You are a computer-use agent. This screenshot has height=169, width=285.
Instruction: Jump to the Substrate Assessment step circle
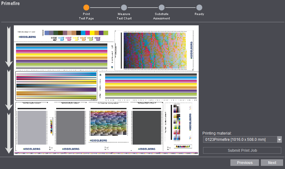[161, 8]
